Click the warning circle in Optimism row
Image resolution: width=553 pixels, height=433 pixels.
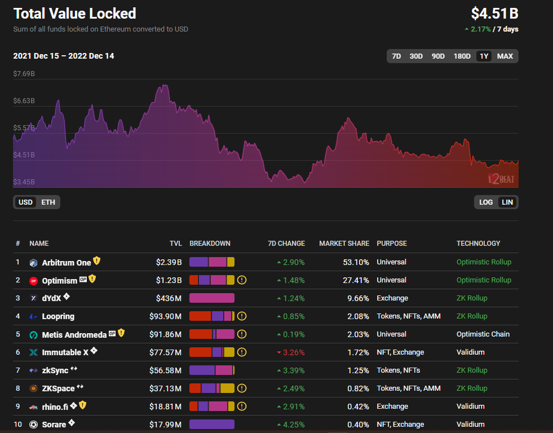coord(242,280)
